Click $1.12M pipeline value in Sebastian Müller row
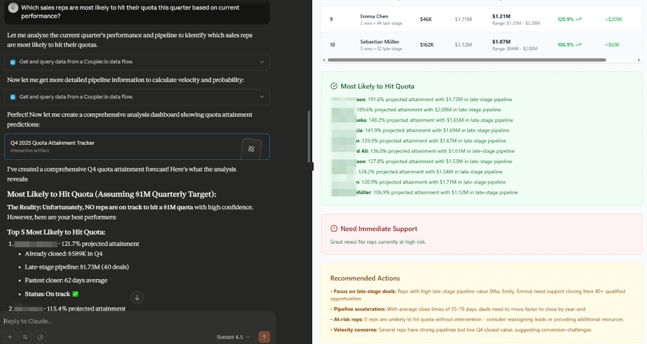 (x=463, y=45)
